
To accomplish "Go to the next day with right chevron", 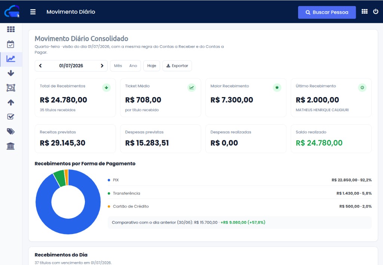I will [x=102, y=66].
